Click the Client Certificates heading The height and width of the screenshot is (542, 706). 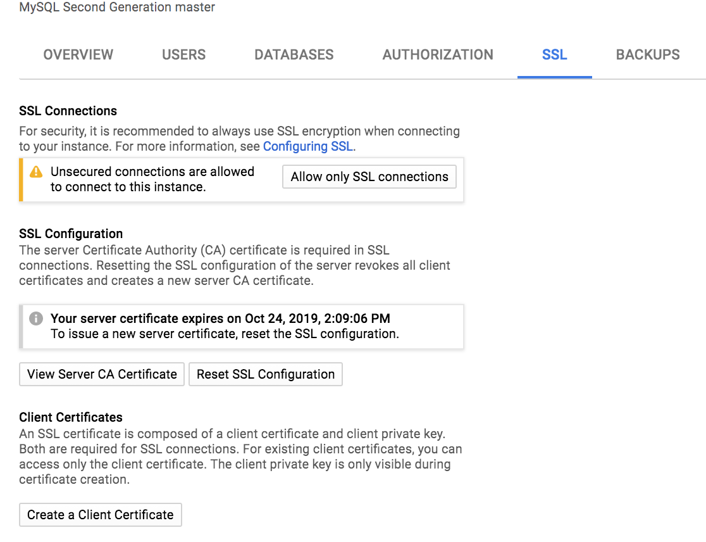71,417
